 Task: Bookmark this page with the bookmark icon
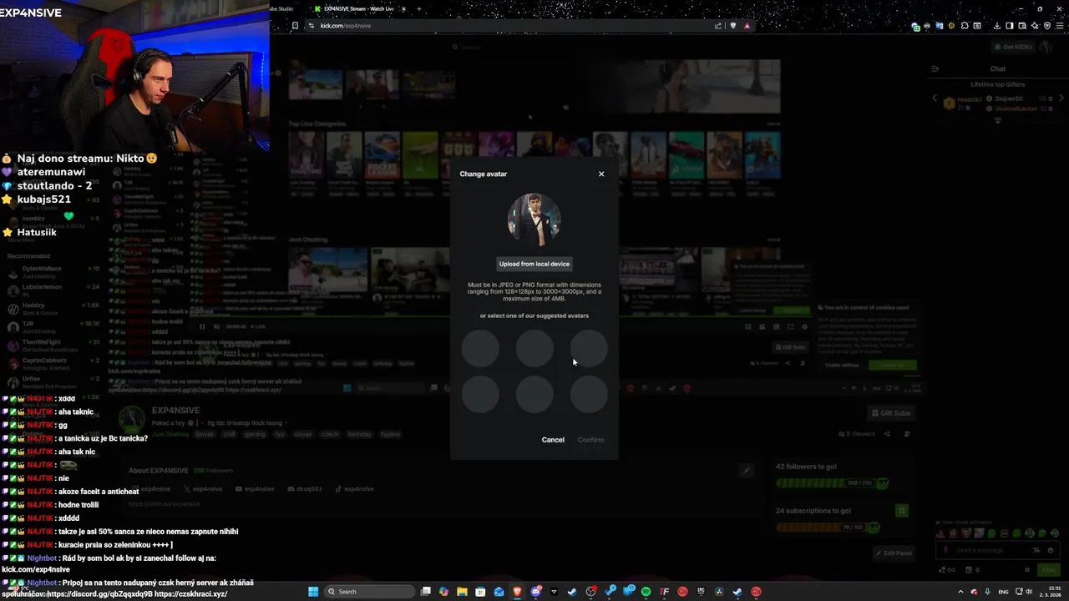295,26
